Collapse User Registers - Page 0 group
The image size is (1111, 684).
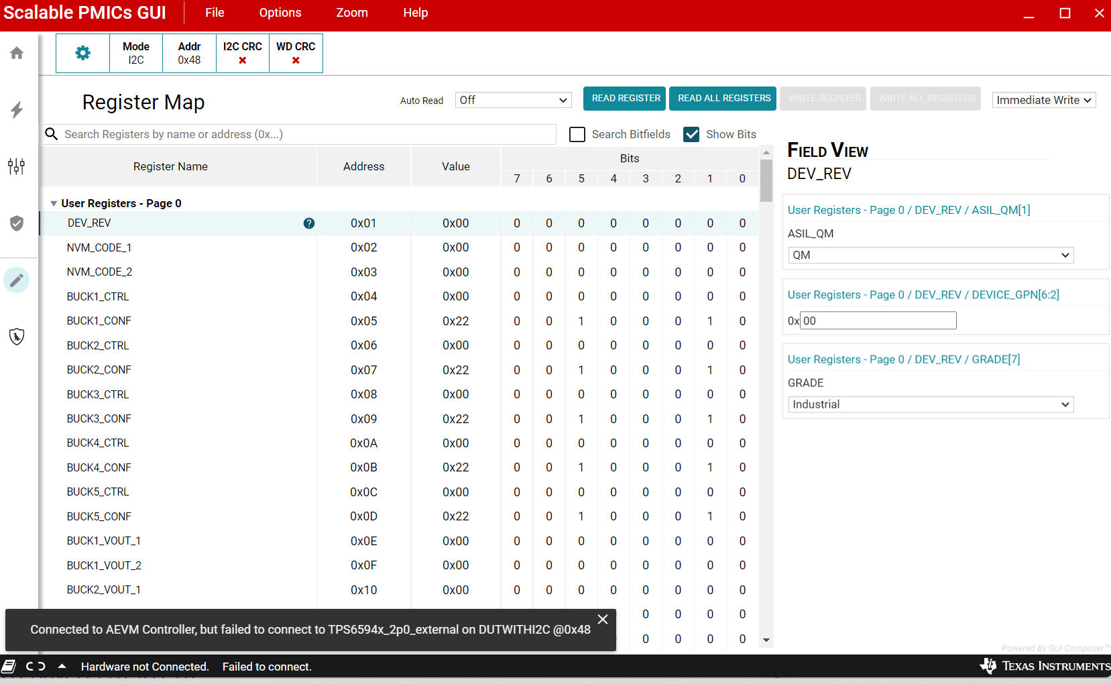54,203
